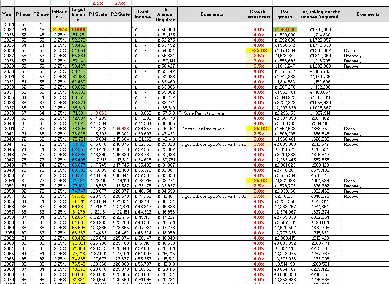Select the "Pot, taking out the £money 'required'" header
Viewport: 389px width, 284px height.
[320, 14]
